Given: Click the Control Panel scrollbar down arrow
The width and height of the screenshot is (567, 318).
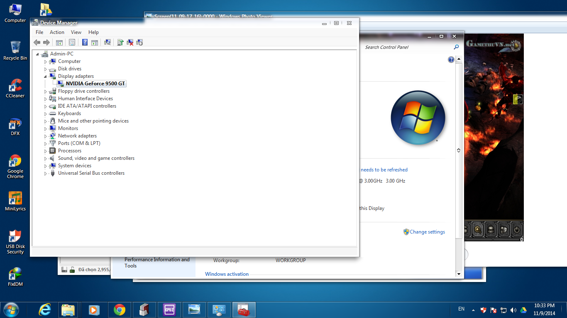Looking at the screenshot, I should pos(459,274).
